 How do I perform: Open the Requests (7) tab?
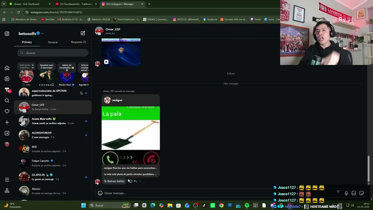[x=78, y=42]
